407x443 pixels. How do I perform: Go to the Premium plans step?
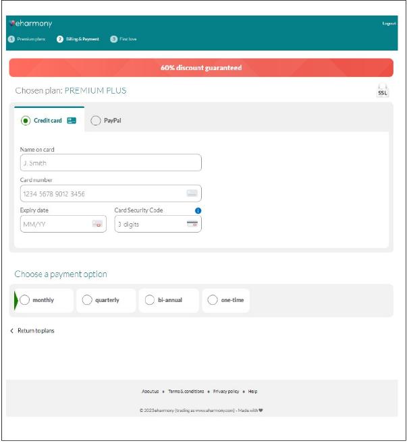coord(31,39)
